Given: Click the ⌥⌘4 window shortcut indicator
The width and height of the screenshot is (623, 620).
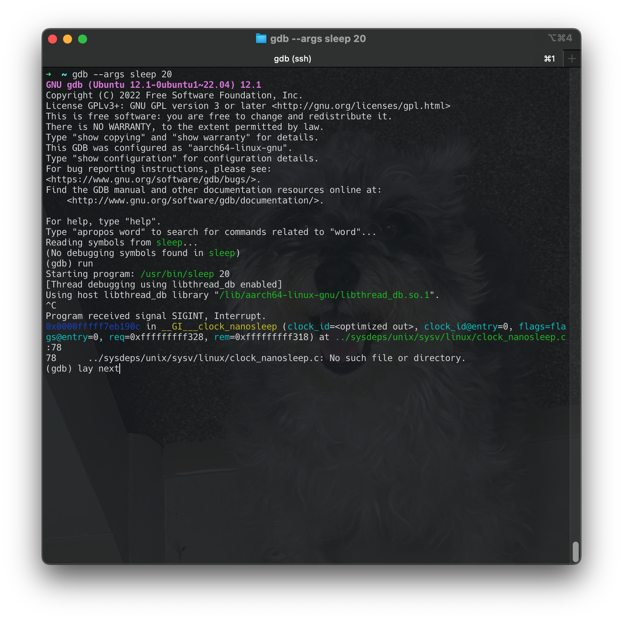Looking at the screenshot, I should 561,38.
